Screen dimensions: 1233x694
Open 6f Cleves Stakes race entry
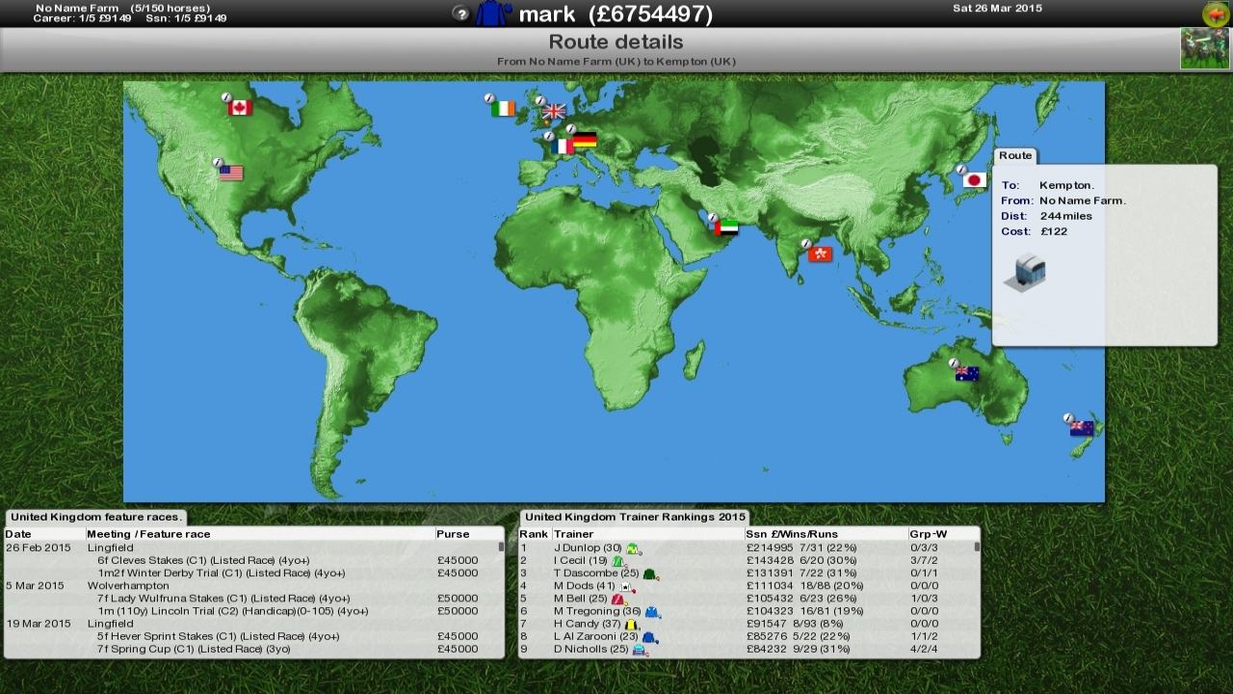(x=203, y=560)
